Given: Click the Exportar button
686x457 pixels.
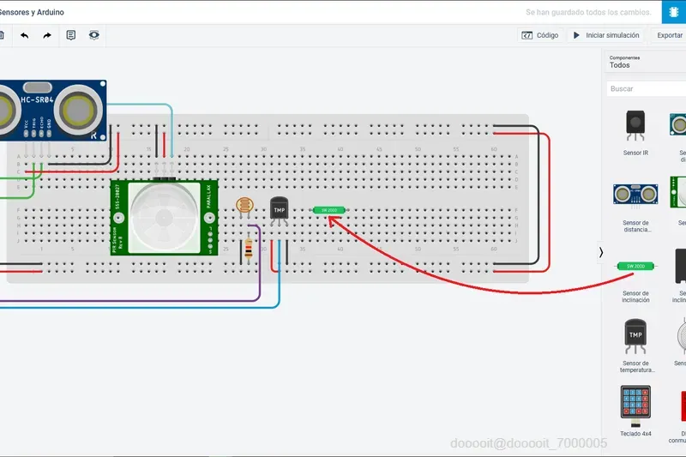Looking at the screenshot, I should pyautogui.click(x=669, y=35).
